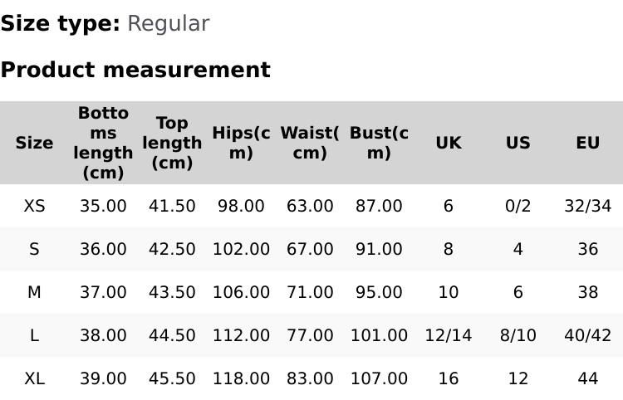Image resolution: width=623 pixels, height=400 pixels.
Task: Select the Hips (cm) column header
Action: point(241,143)
